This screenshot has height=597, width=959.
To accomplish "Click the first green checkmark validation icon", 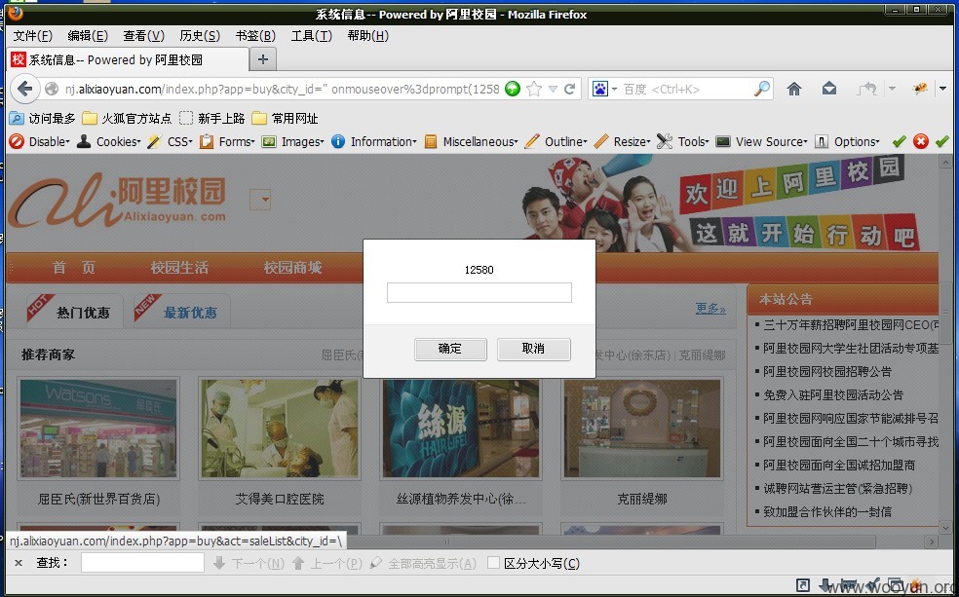I will [x=899, y=142].
